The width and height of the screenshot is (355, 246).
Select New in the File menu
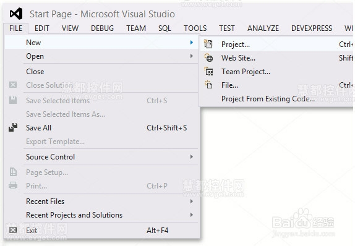(101, 42)
